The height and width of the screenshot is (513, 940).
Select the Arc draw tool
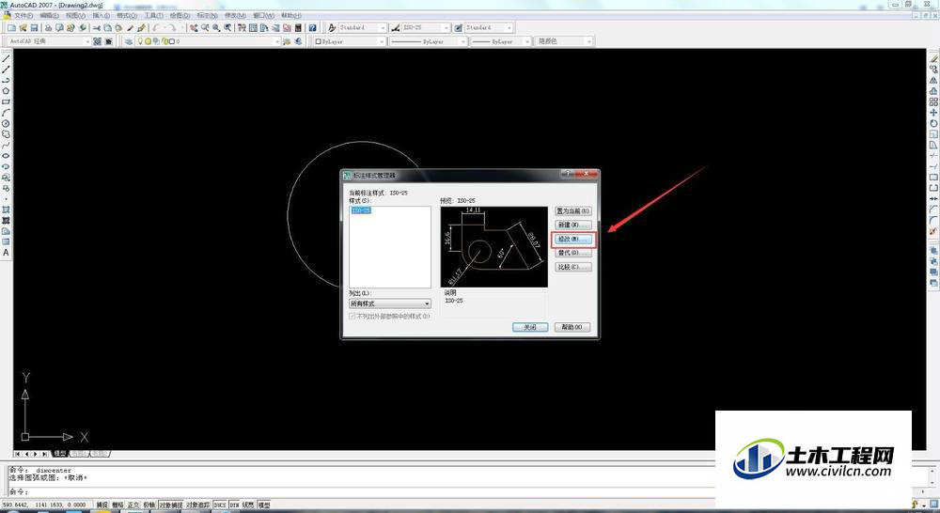[6, 112]
